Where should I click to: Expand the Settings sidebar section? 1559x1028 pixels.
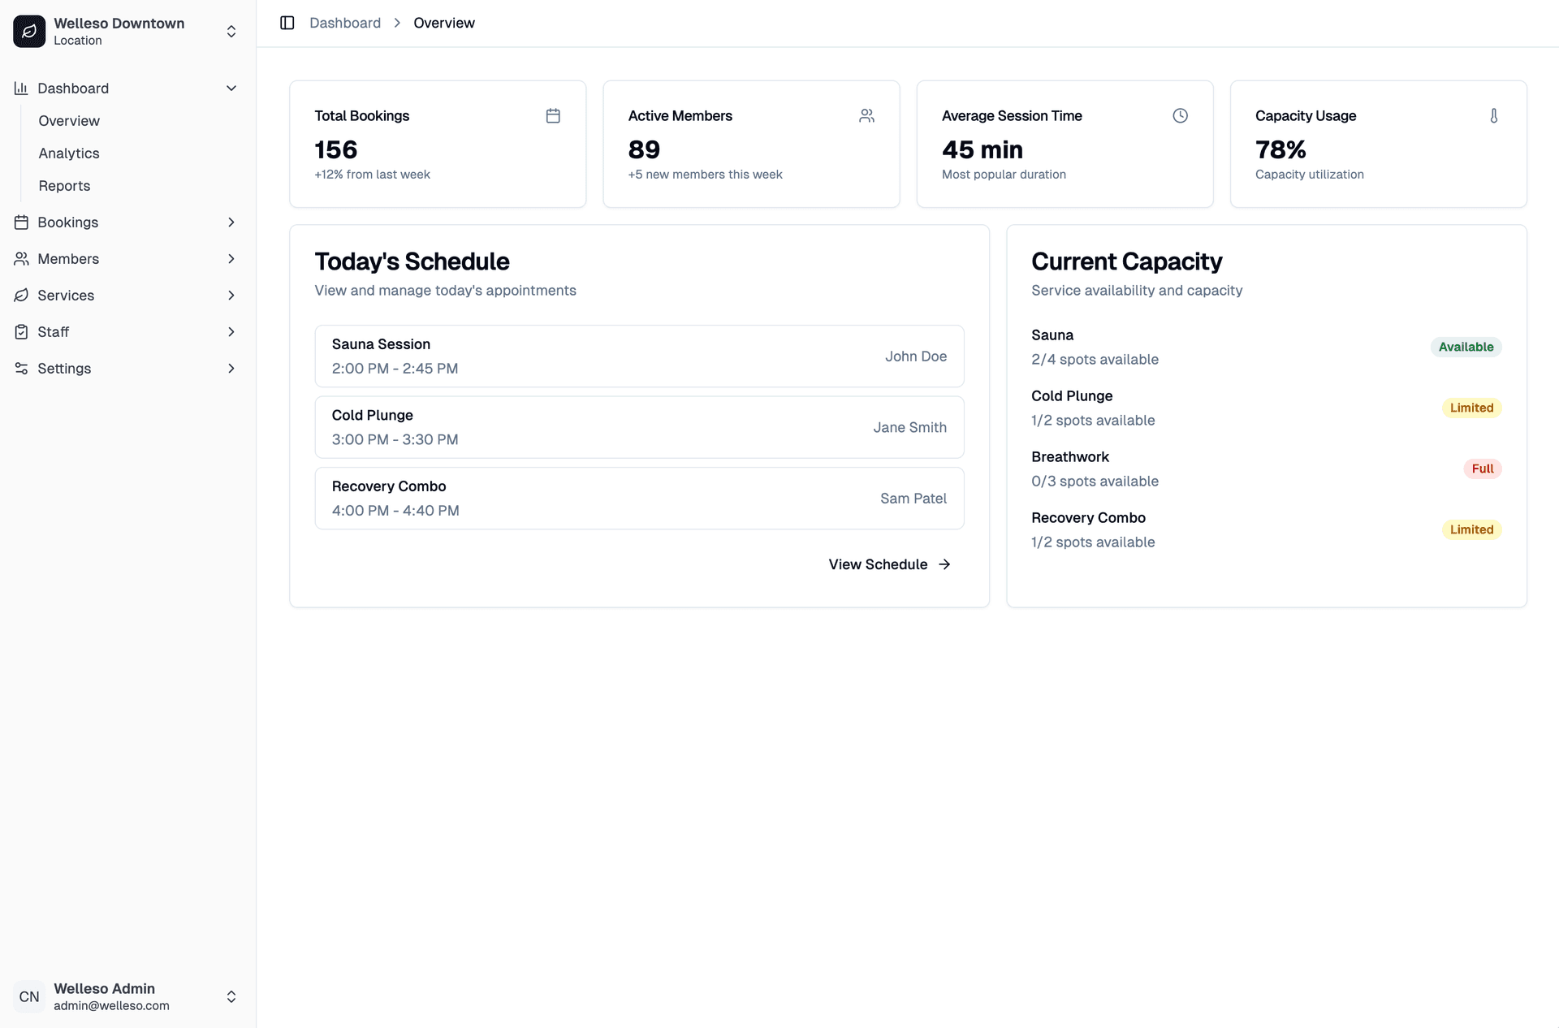231,369
